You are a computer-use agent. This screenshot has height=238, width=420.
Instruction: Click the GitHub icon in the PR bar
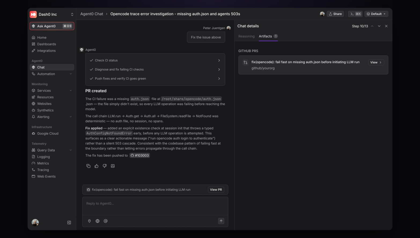pyautogui.click(x=88, y=190)
